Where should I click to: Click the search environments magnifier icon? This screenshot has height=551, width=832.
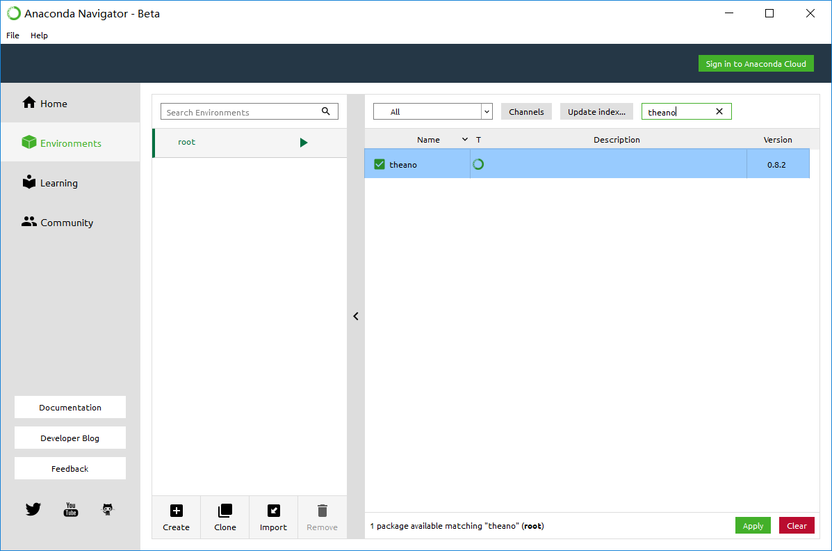(326, 111)
